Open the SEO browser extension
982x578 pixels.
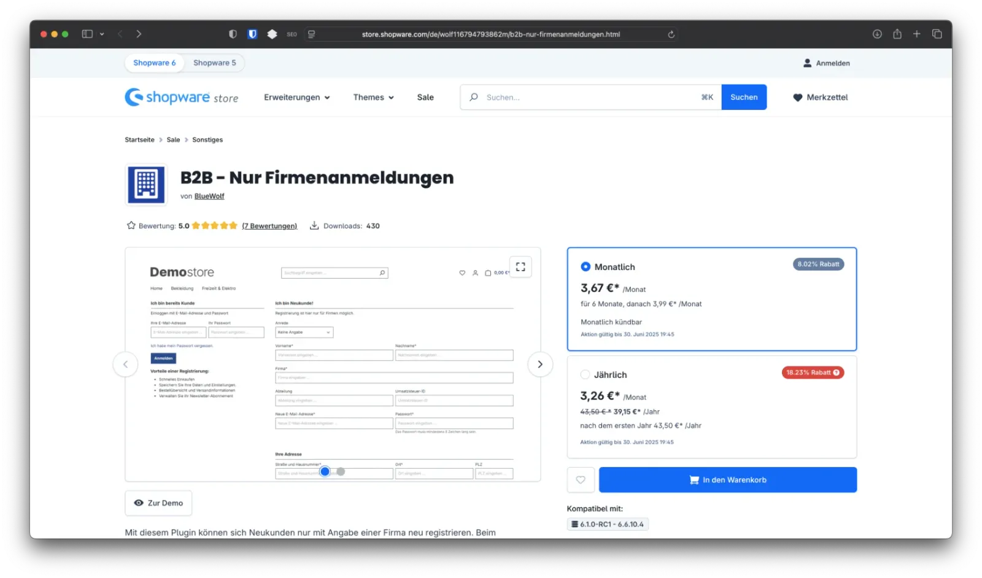pos(292,34)
